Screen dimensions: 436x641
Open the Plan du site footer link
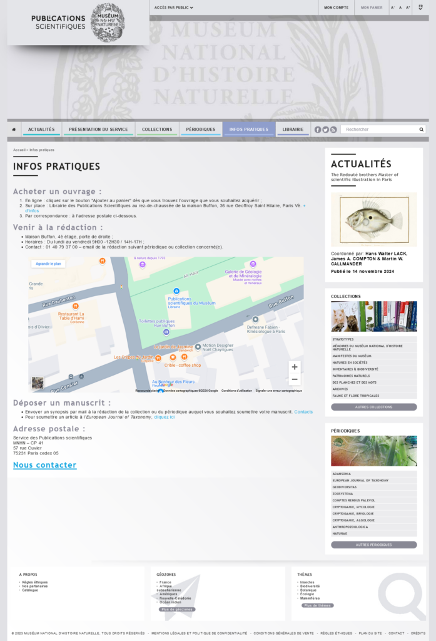click(370, 633)
